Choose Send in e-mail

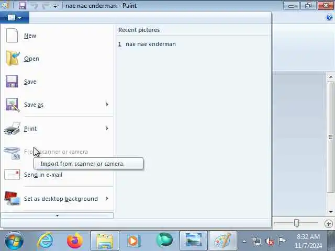57,175
